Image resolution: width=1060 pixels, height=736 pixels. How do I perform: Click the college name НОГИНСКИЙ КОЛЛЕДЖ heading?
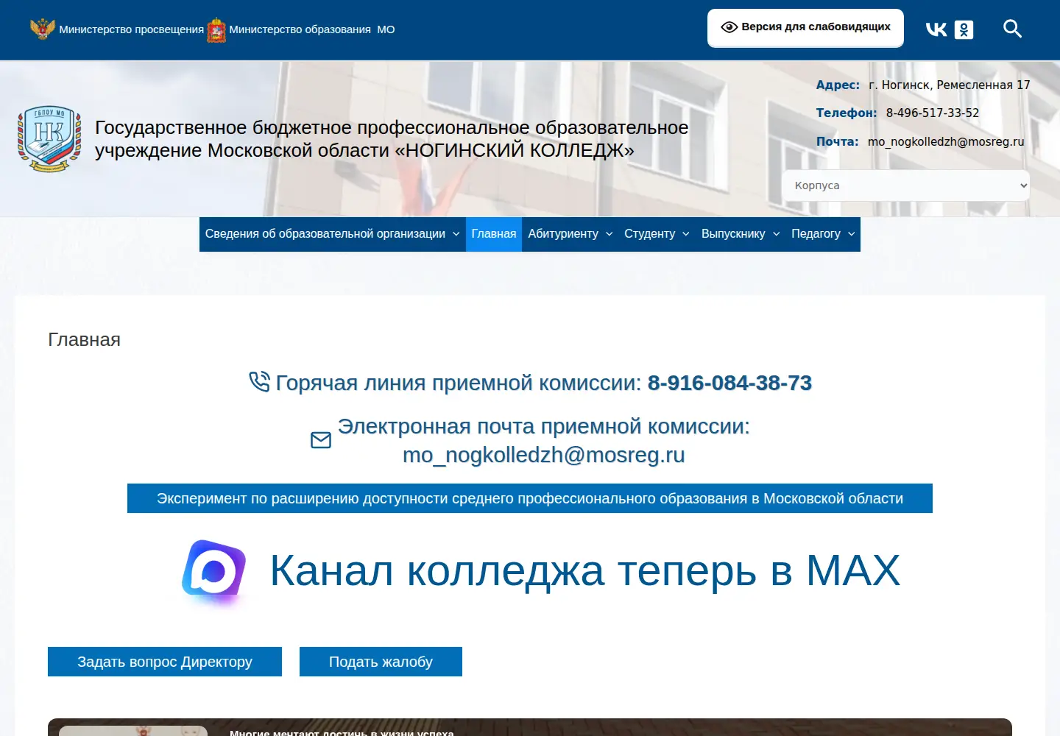coord(392,138)
